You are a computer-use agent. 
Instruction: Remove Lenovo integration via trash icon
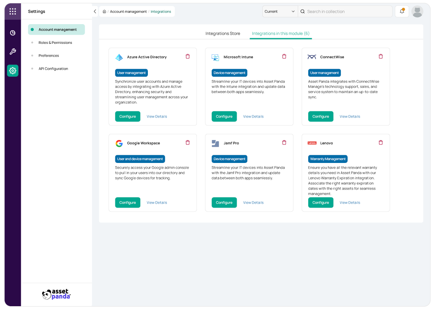pos(381,142)
